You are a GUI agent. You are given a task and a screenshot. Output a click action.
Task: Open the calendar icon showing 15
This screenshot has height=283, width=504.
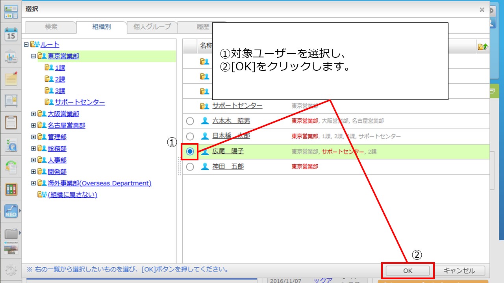[11, 34]
